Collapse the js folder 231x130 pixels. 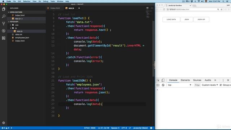[x=16, y=28]
